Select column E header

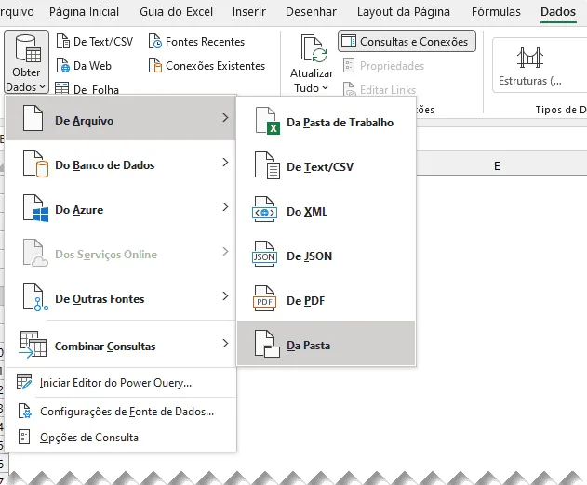(x=497, y=165)
